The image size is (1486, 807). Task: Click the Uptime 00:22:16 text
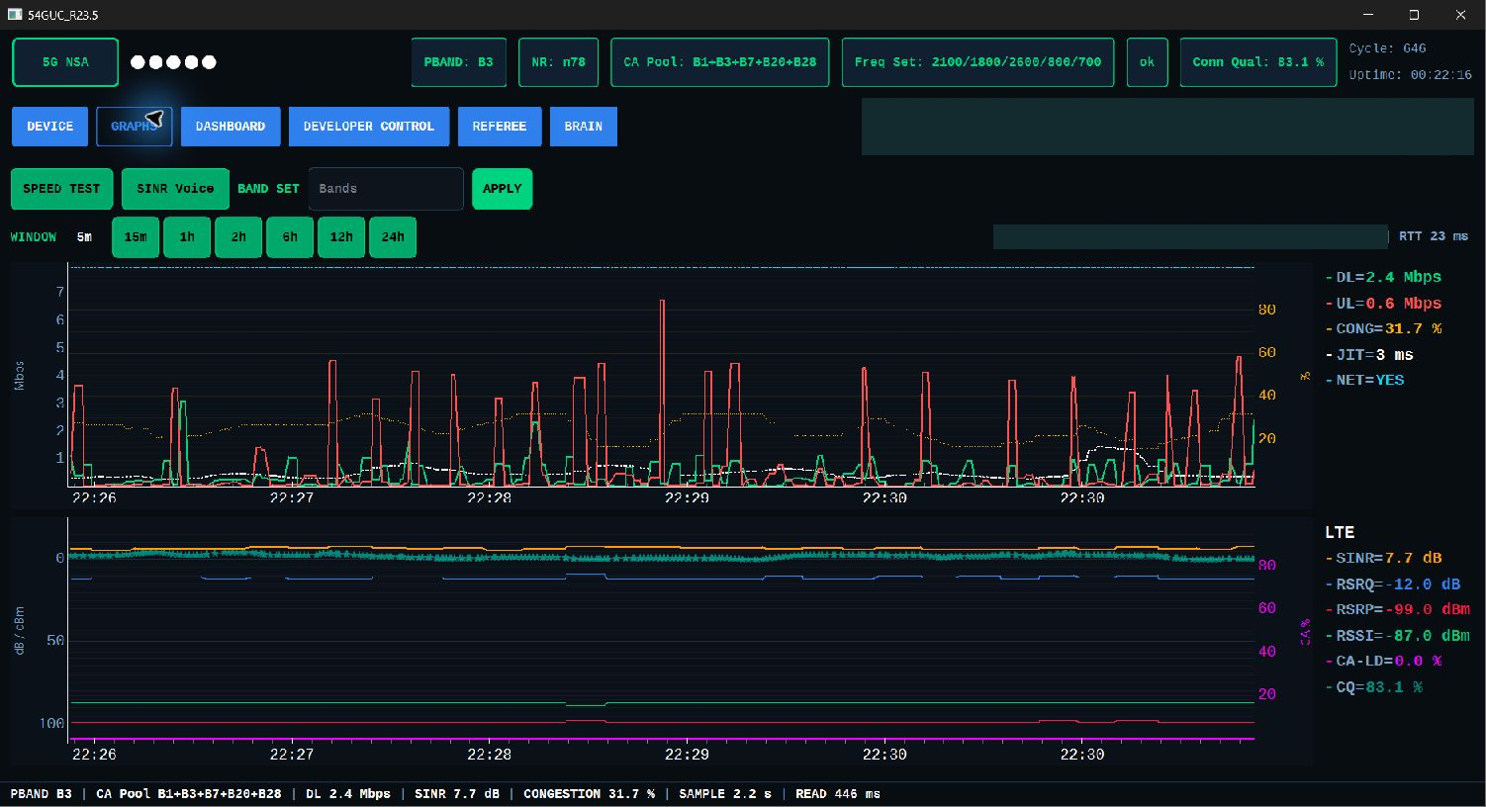click(1410, 75)
